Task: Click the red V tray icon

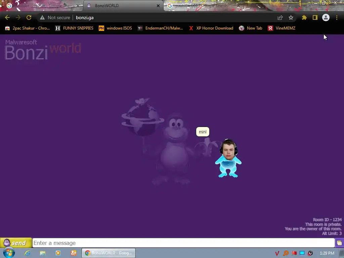Action: point(277,253)
